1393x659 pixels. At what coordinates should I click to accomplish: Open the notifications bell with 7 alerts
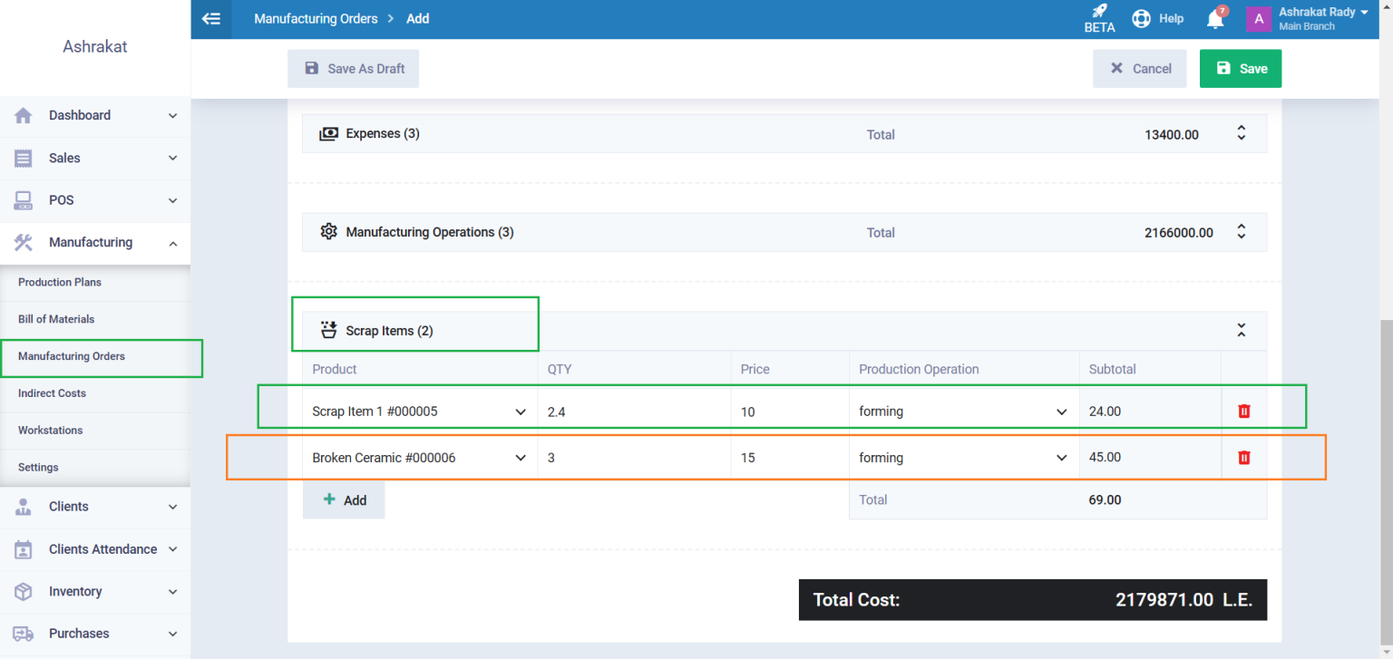pos(1215,18)
